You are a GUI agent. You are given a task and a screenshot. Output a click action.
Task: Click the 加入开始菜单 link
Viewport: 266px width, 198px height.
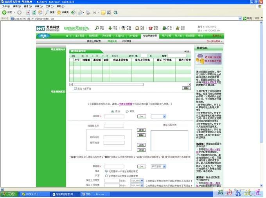pyautogui.click(x=214, y=41)
